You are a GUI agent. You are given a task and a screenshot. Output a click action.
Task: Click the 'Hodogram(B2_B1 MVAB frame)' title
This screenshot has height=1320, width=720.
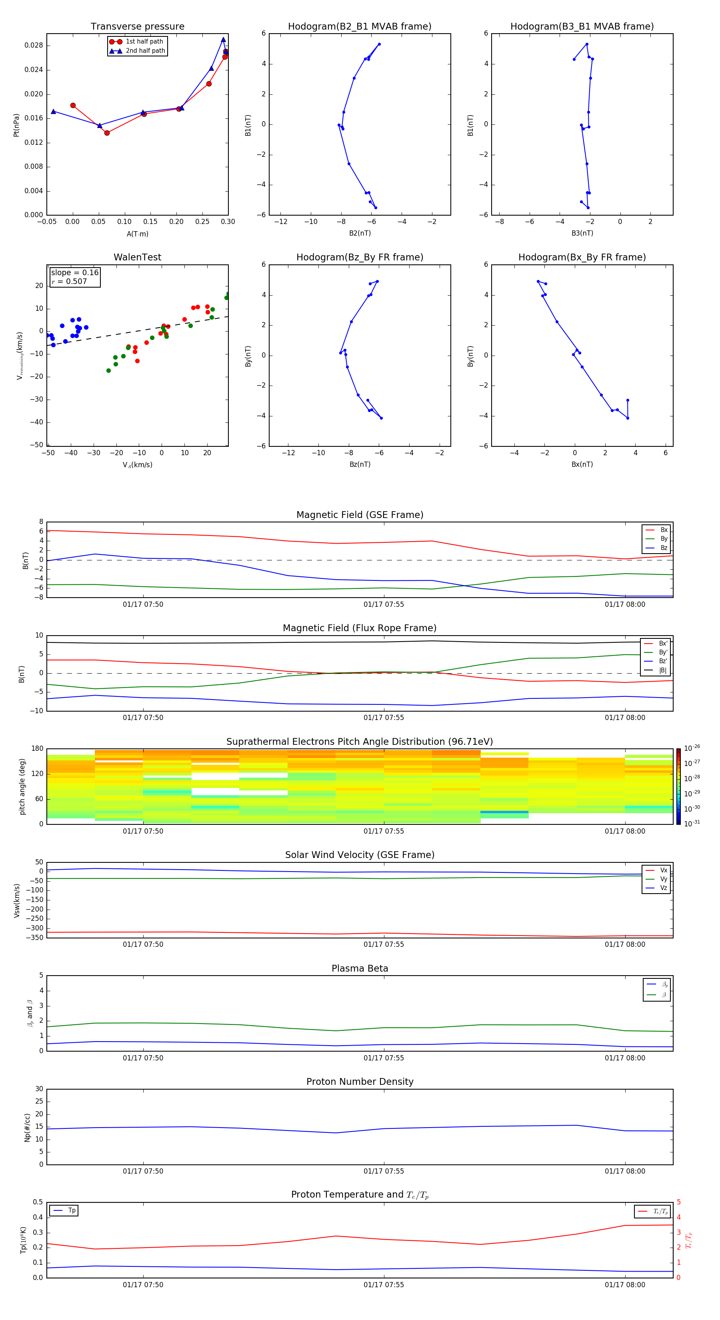pos(360,27)
